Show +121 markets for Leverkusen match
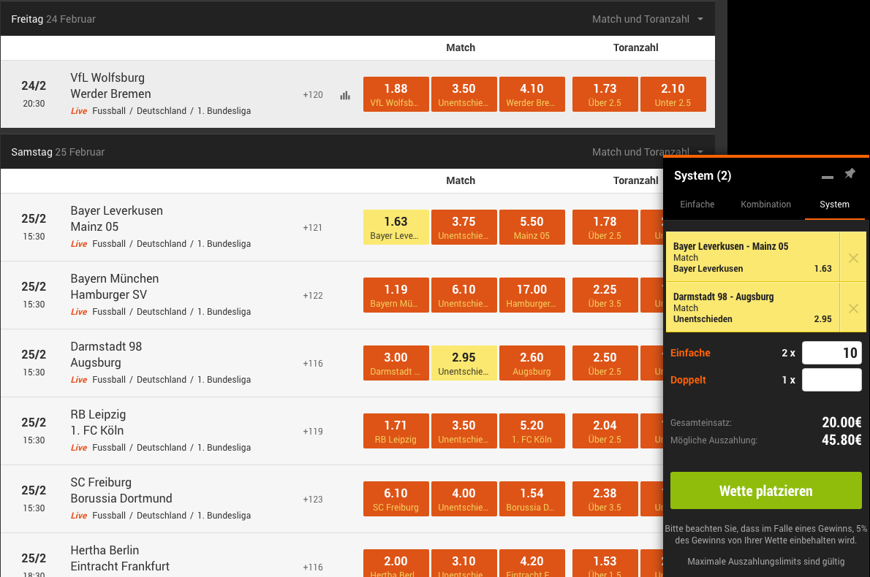Image resolution: width=870 pixels, height=577 pixels. [x=312, y=228]
